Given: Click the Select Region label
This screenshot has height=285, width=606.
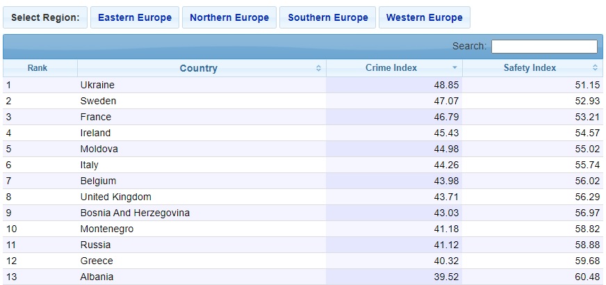Looking at the screenshot, I should point(45,17).
